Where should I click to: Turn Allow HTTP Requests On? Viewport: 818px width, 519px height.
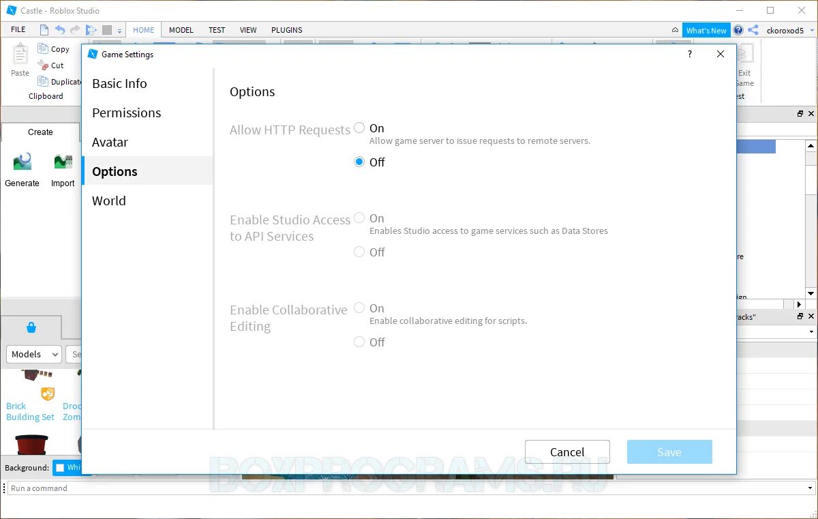click(x=359, y=128)
